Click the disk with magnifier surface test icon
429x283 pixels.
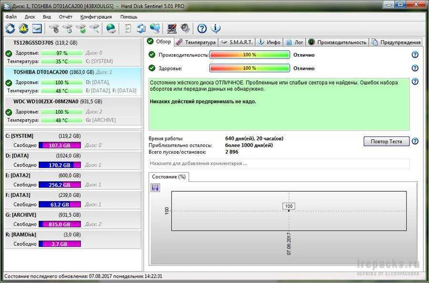[95, 29]
